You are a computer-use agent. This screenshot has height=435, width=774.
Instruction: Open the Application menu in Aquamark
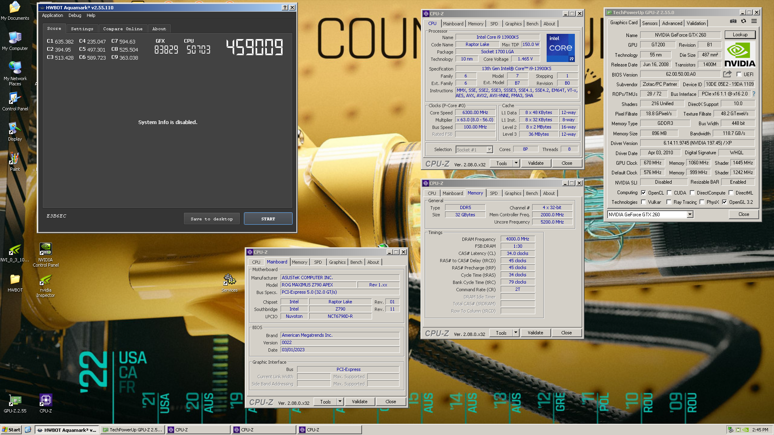[x=52, y=15]
